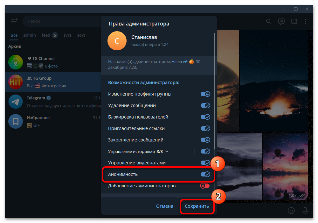Open the Архив archived chats

(x=15, y=46)
